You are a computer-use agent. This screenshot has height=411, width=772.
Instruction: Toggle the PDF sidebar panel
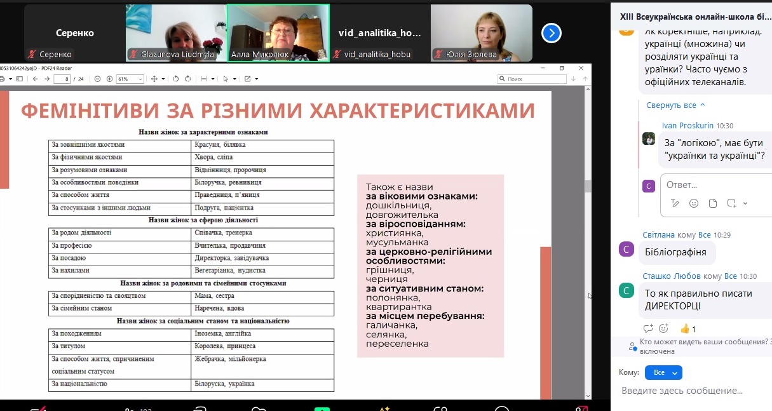19,79
